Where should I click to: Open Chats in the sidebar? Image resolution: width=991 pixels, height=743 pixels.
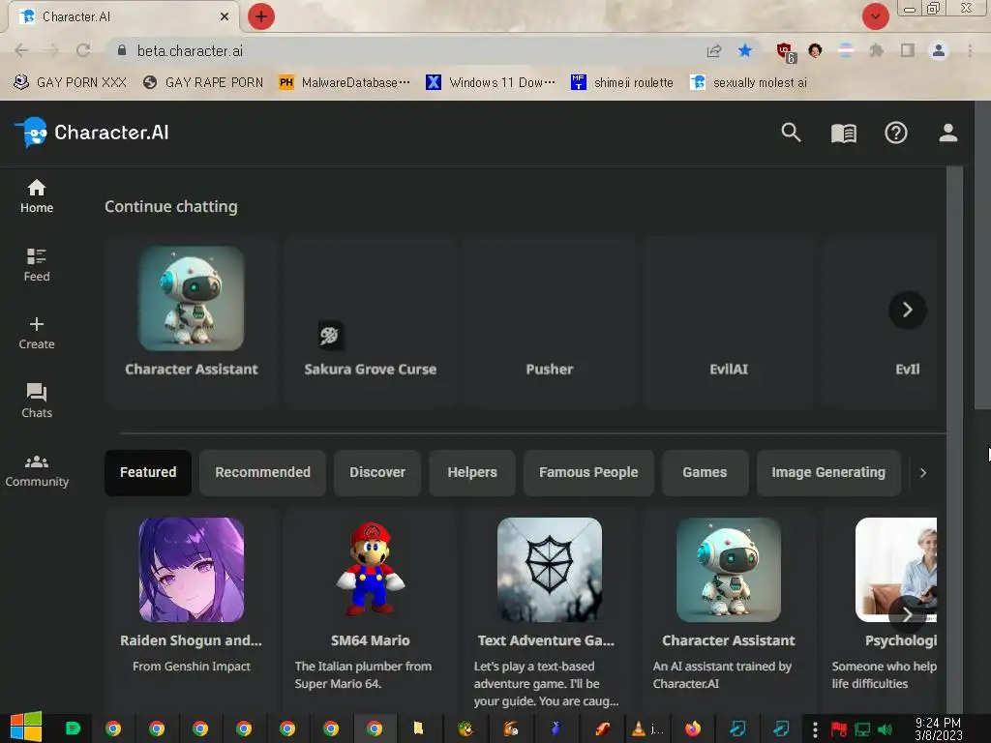click(x=37, y=401)
